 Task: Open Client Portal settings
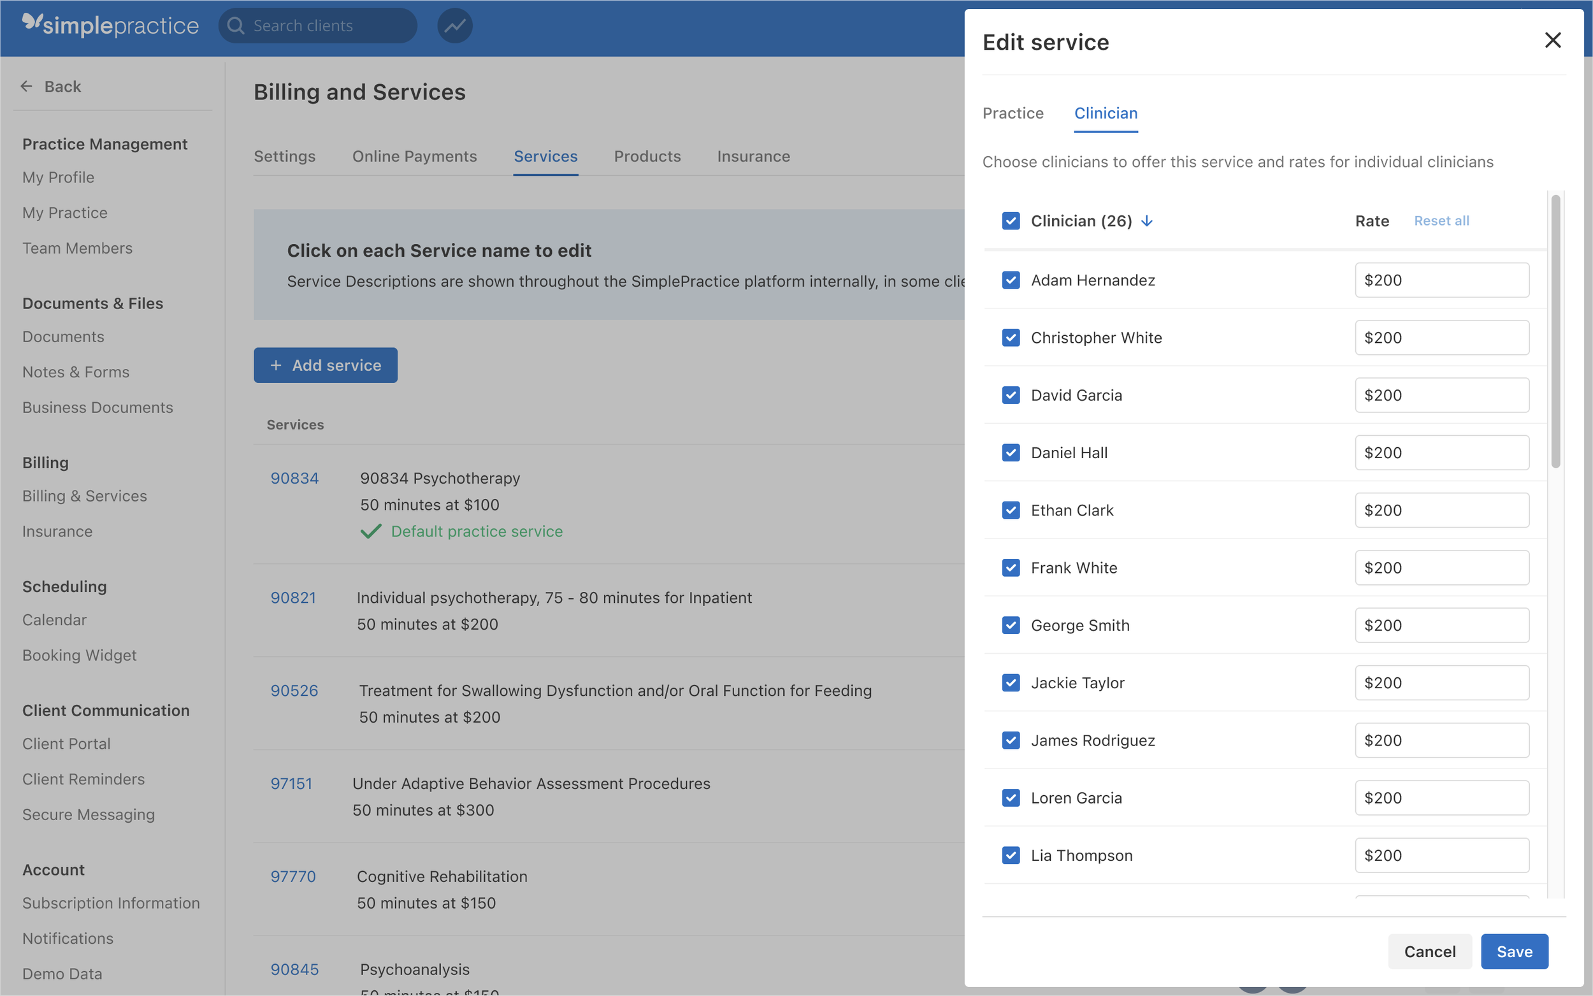pyautogui.click(x=66, y=744)
